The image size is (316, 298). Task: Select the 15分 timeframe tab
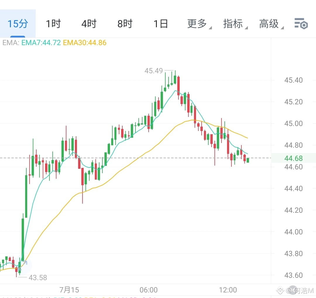tap(18, 24)
